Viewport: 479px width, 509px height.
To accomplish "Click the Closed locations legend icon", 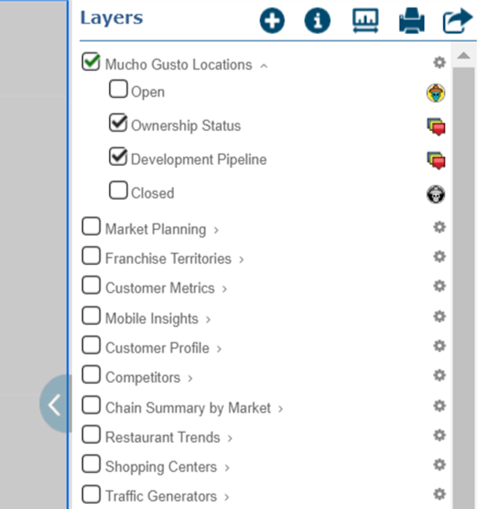I will [x=436, y=195].
